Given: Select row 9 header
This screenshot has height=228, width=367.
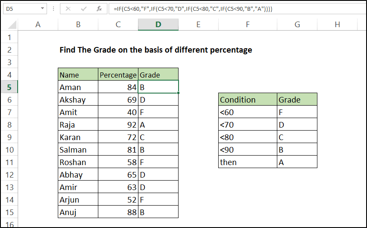Looking at the screenshot, I should click(x=9, y=137).
